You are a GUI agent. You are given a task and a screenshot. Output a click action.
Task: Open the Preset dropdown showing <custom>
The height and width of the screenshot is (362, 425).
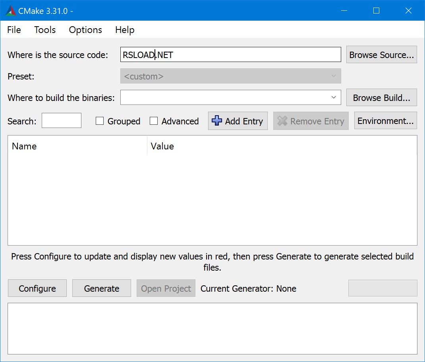coord(334,76)
